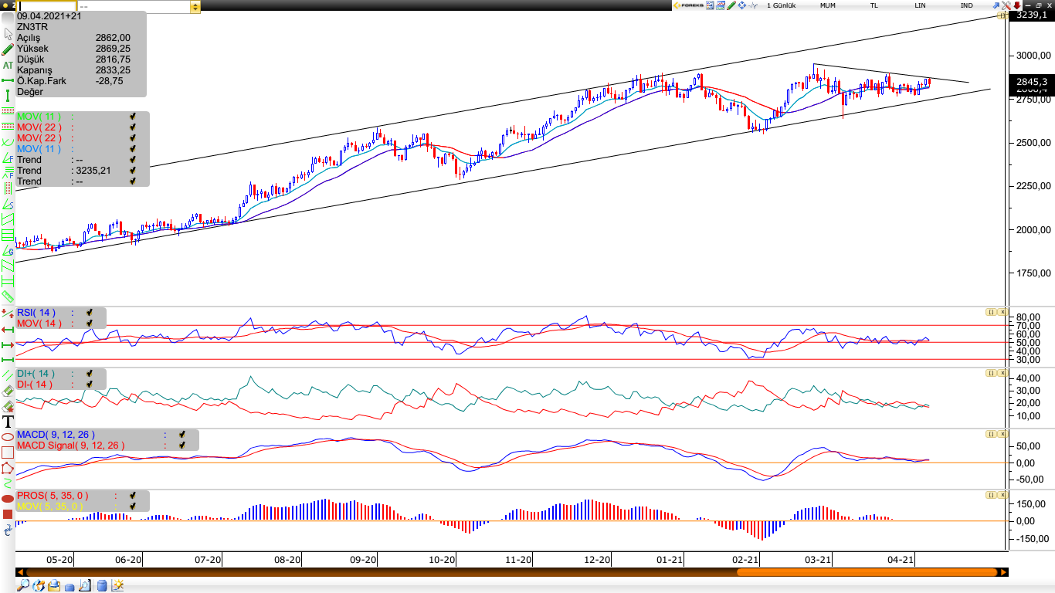This screenshot has height=593, width=1055.
Task: Click the LIN scale selector
Action: [x=920, y=5]
